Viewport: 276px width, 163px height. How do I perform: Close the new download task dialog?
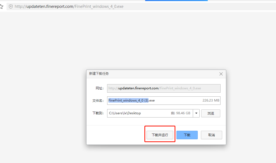[x=221, y=74]
